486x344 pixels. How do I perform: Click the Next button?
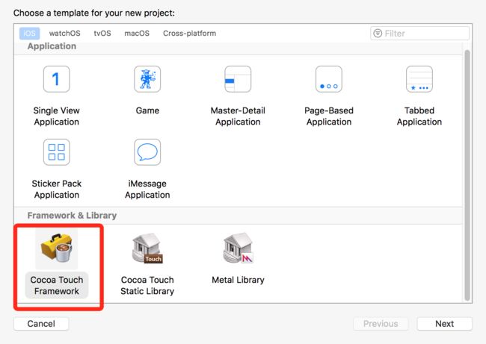(x=444, y=324)
